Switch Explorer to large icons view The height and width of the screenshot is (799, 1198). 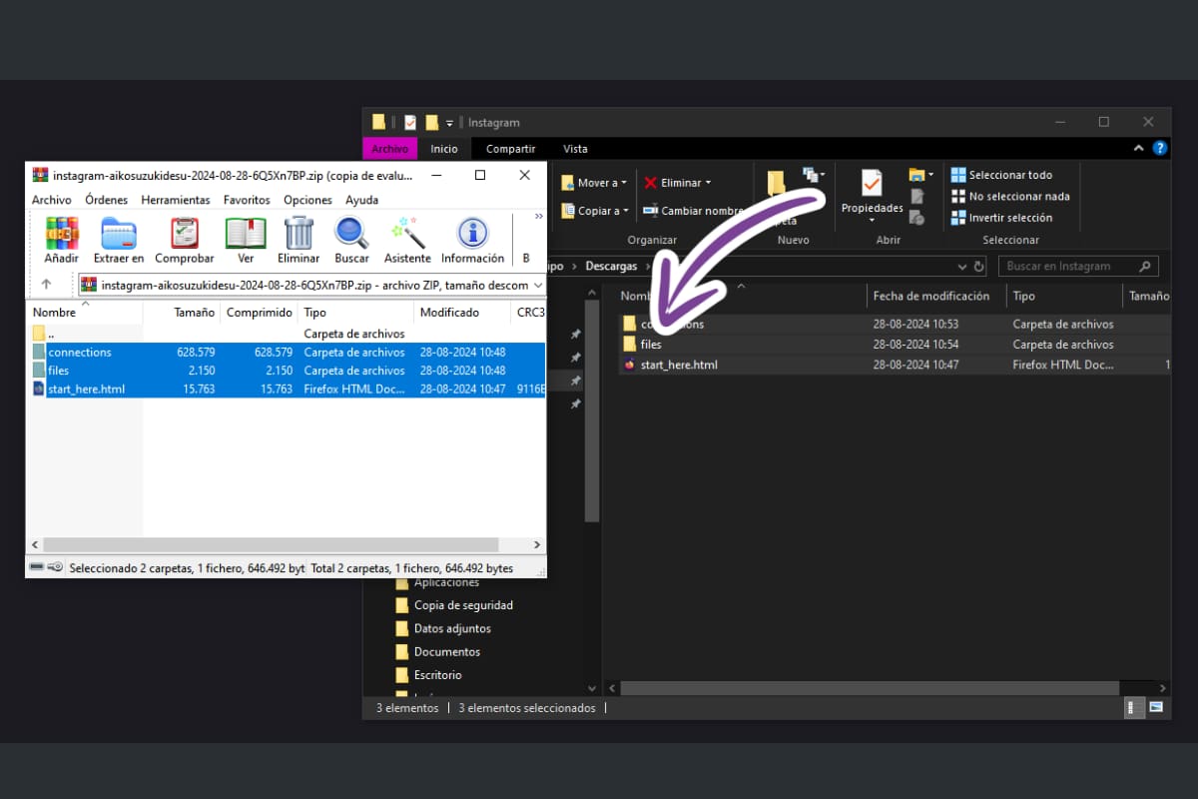(x=1156, y=707)
